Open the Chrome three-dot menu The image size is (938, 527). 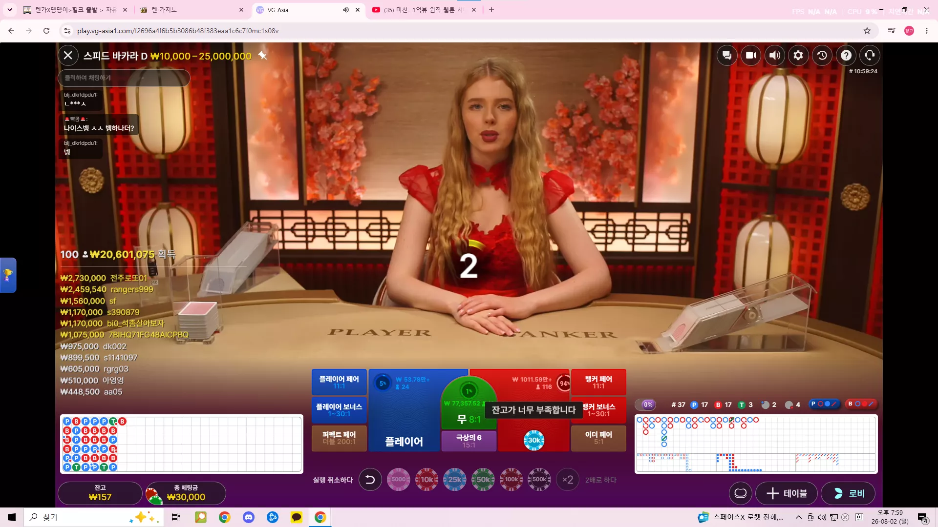tap(927, 31)
